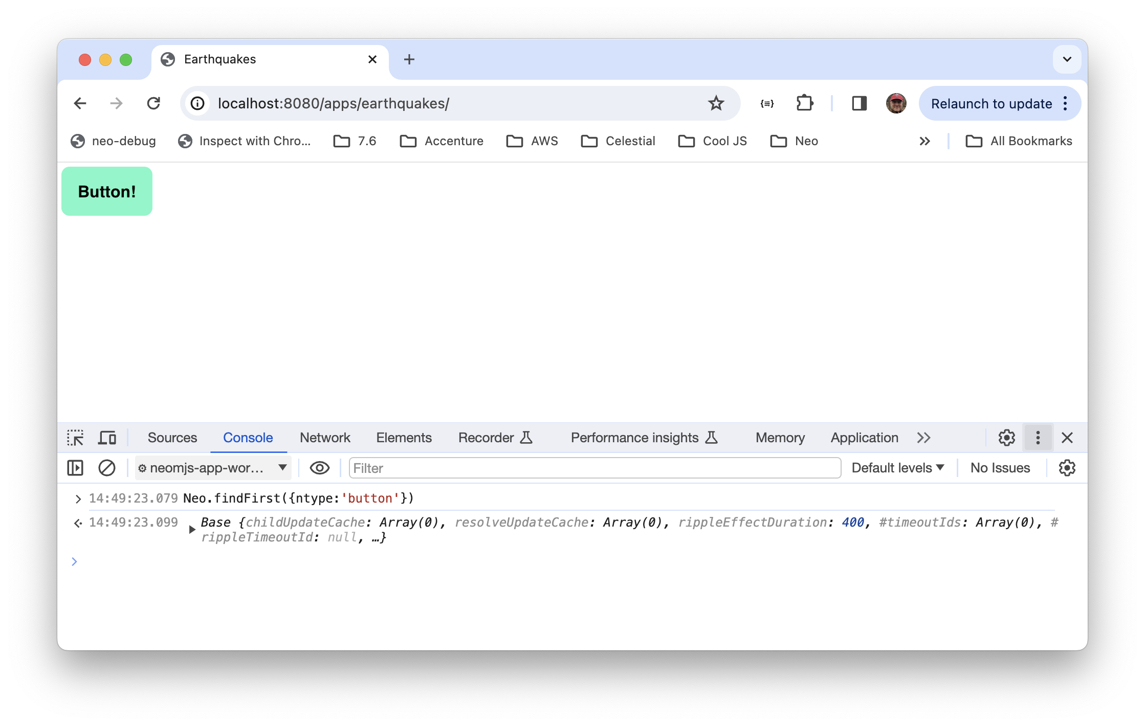Image resolution: width=1145 pixels, height=726 pixels.
Task: Toggle the device toolbar icon
Action: pos(107,438)
